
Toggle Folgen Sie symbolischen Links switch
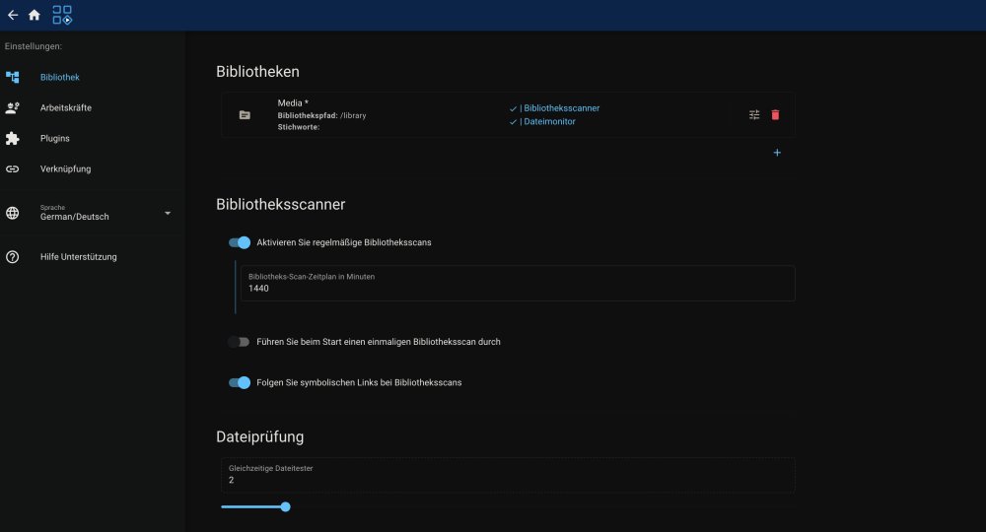(x=239, y=382)
